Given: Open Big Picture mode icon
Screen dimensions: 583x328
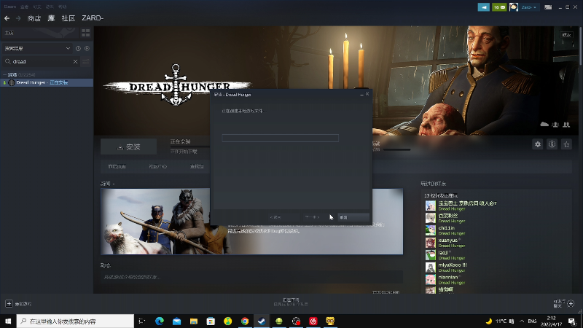Looking at the screenshot, I should [x=548, y=7].
